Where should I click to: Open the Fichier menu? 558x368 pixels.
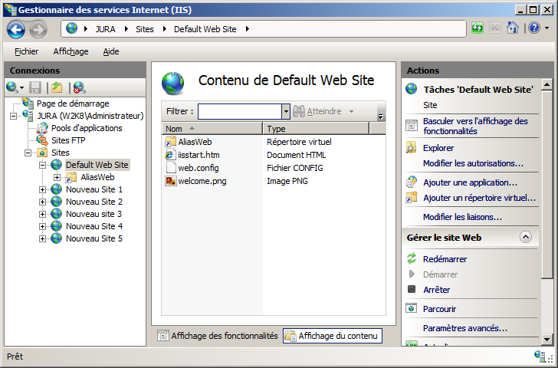click(26, 51)
